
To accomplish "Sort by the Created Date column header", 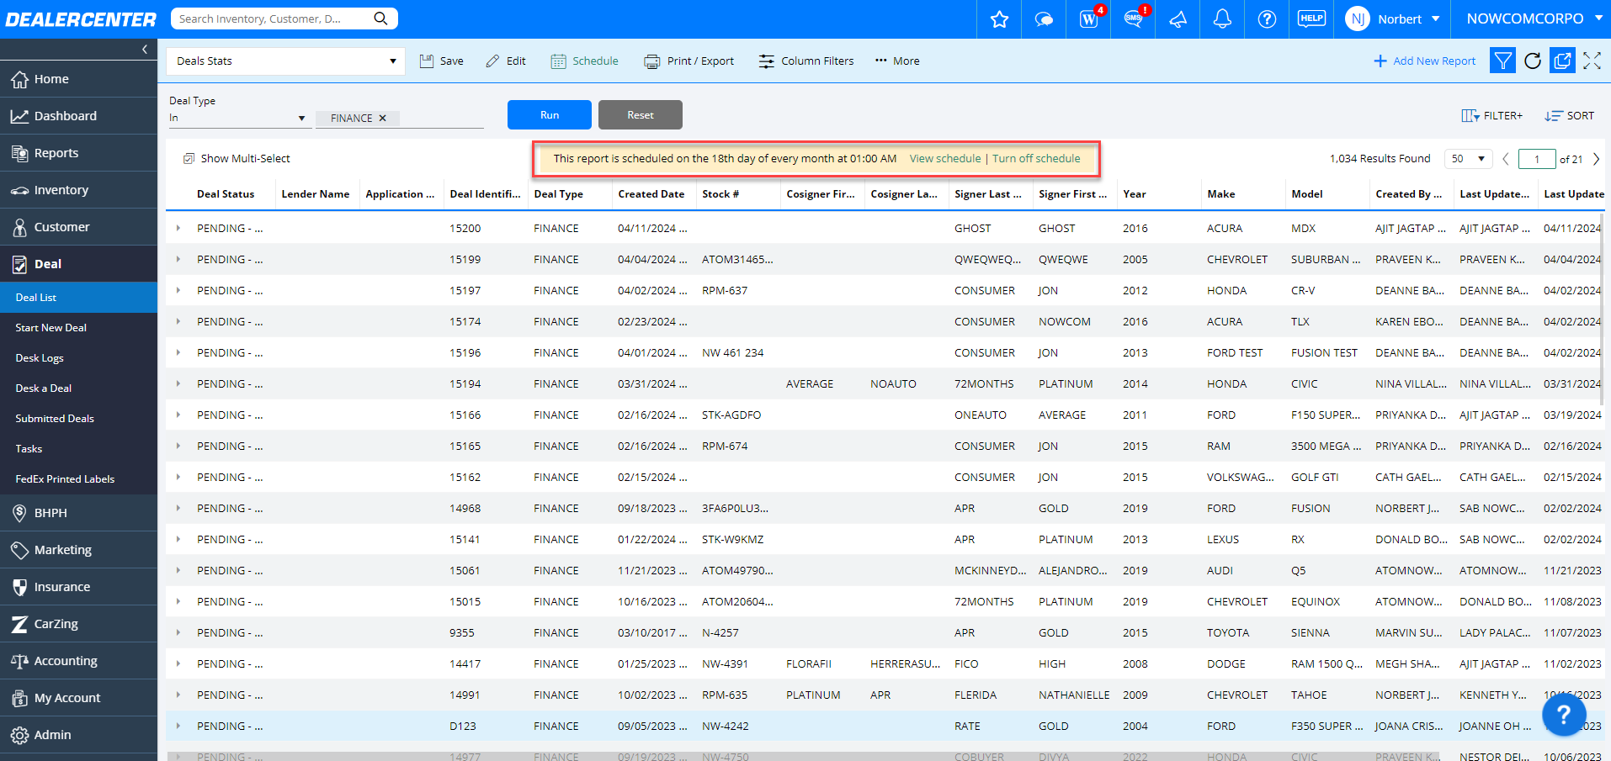I will (651, 194).
